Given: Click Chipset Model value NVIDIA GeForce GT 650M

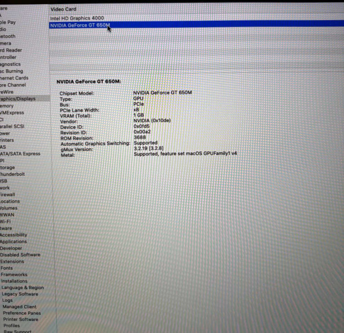Looking at the screenshot, I should coord(163,93).
